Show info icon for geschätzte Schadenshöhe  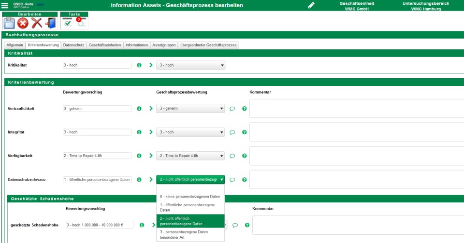click(142, 225)
